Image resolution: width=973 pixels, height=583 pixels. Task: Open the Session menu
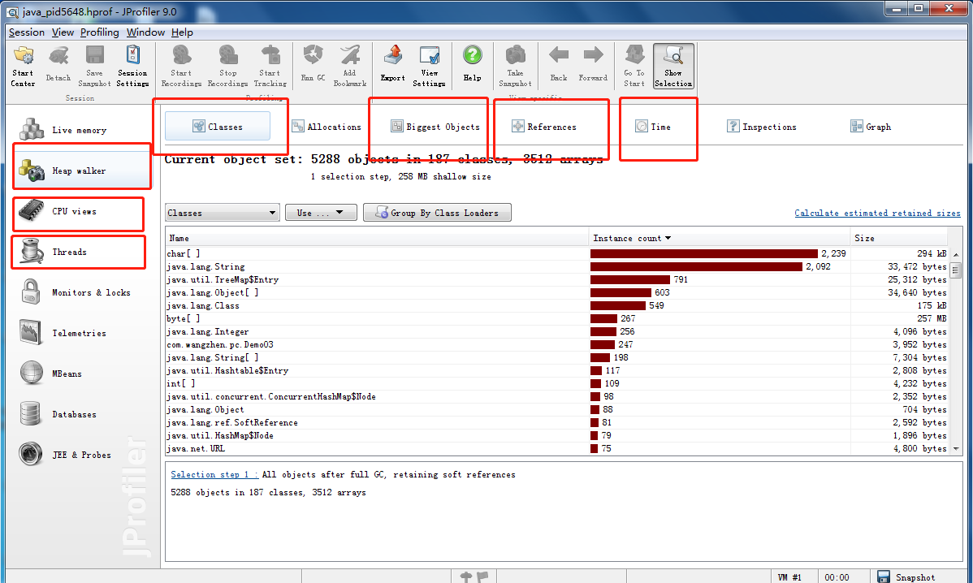point(27,32)
